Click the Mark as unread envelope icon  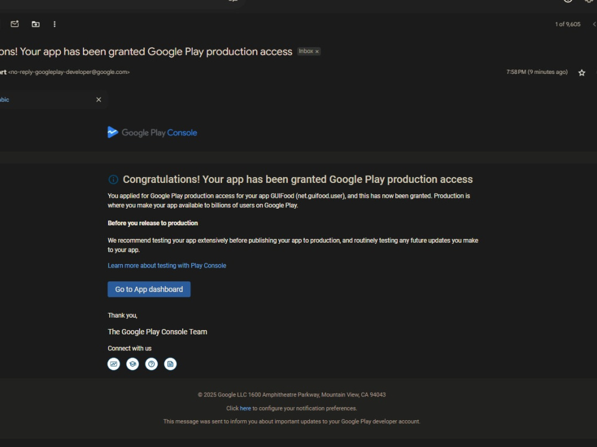[15, 24]
